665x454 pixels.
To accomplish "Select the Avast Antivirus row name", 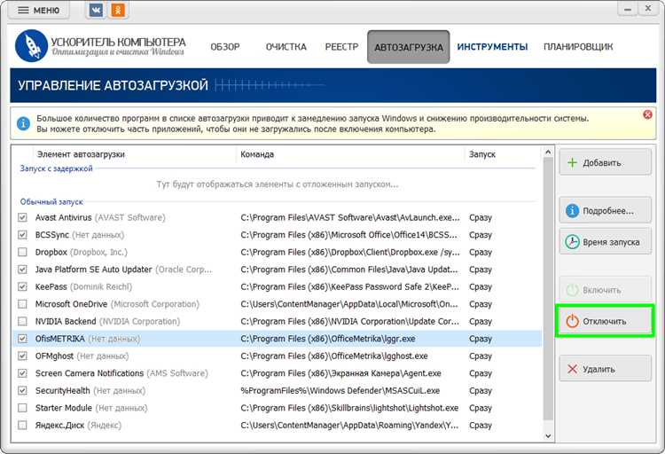I will [63, 217].
